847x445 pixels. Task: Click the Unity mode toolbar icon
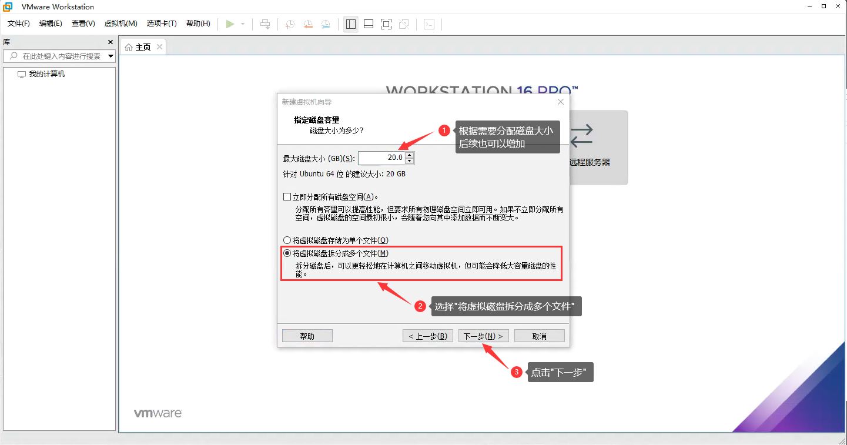(x=404, y=24)
